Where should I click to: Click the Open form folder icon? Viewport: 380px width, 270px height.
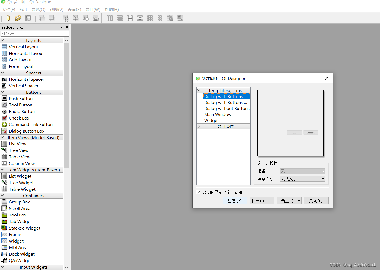[x=18, y=18]
